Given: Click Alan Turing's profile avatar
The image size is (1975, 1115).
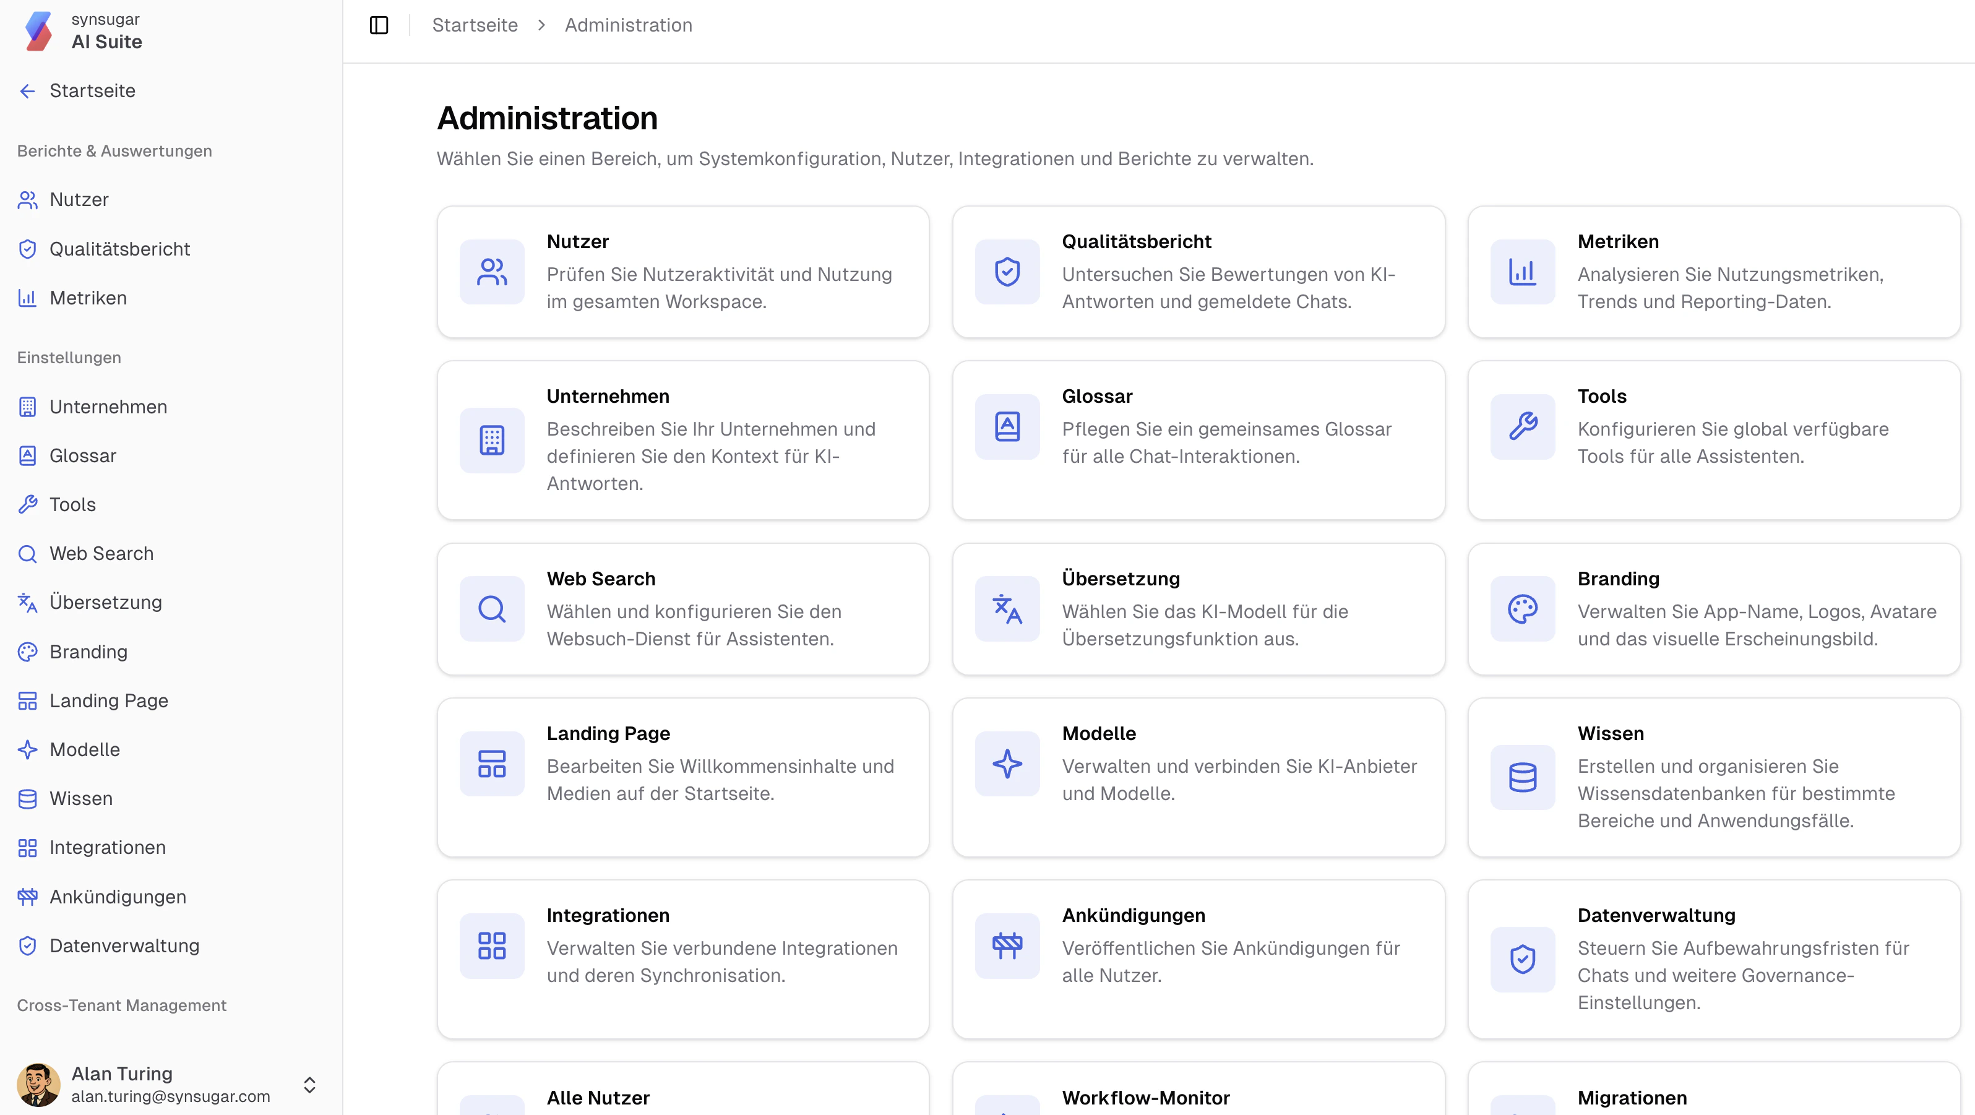Looking at the screenshot, I should pos(40,1084).
